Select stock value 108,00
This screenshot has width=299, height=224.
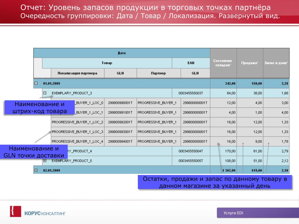(x=230, y=161)
